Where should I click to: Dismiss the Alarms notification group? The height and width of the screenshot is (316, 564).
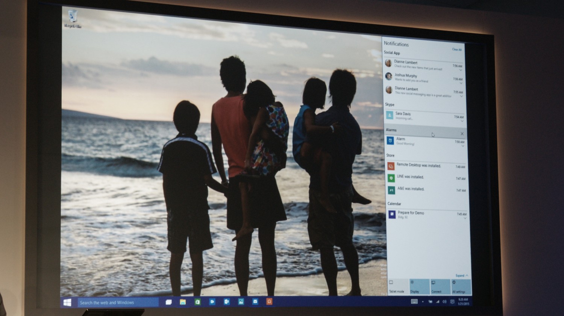pyautogui.click(x=462, y=134)
